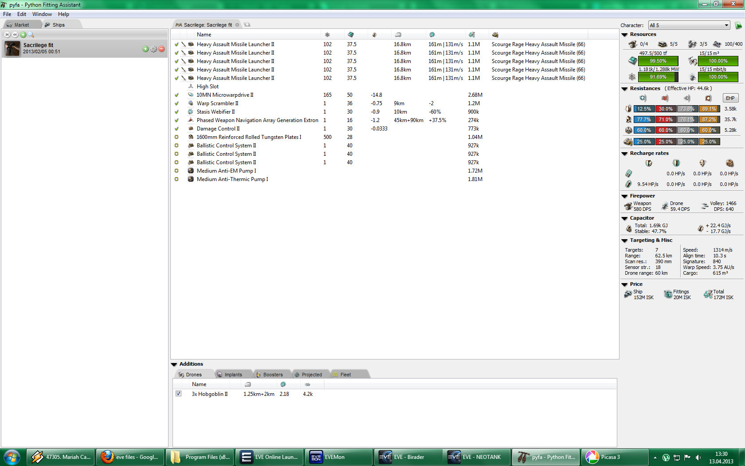Collapse the Resources section
Screen dimensions: 745x466
[624, 35]
